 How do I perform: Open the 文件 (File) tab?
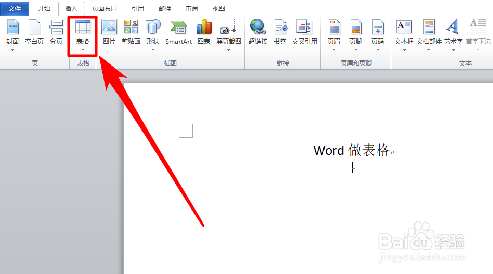coord(15,8)
